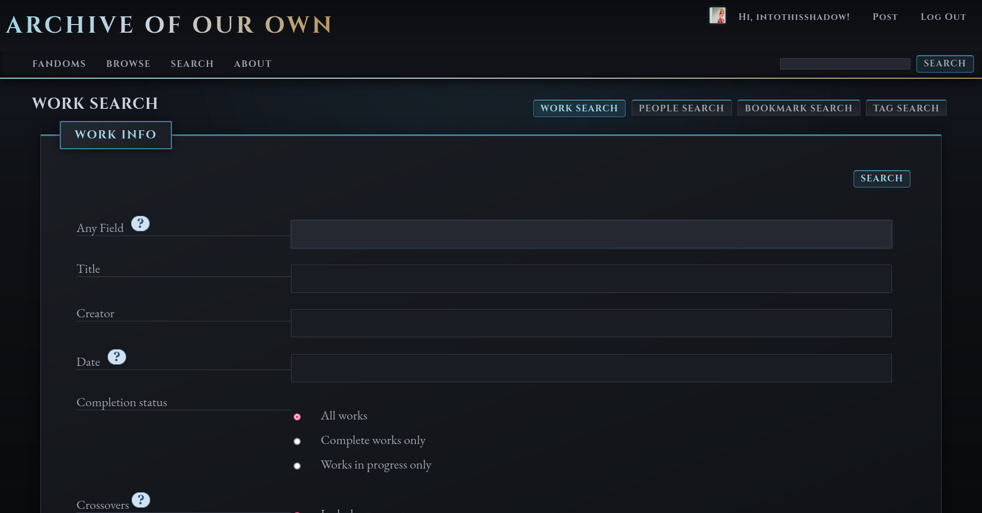Open the Date field help icon

pyautogui.click(x=117, y=357)
